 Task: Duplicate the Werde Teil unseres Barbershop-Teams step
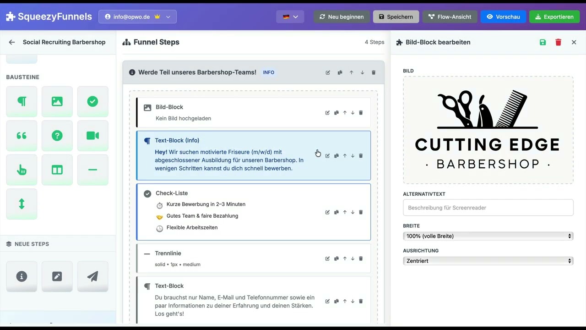pyautogui.click(x=340, y=72)
